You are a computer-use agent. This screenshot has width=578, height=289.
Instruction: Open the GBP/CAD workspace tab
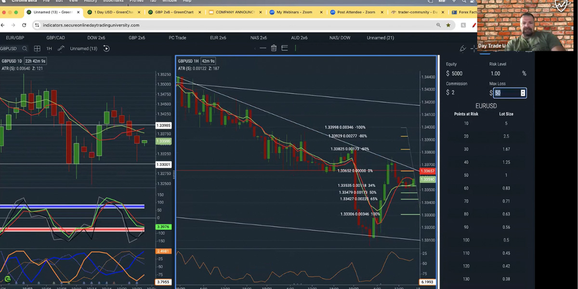pos(55,38)
